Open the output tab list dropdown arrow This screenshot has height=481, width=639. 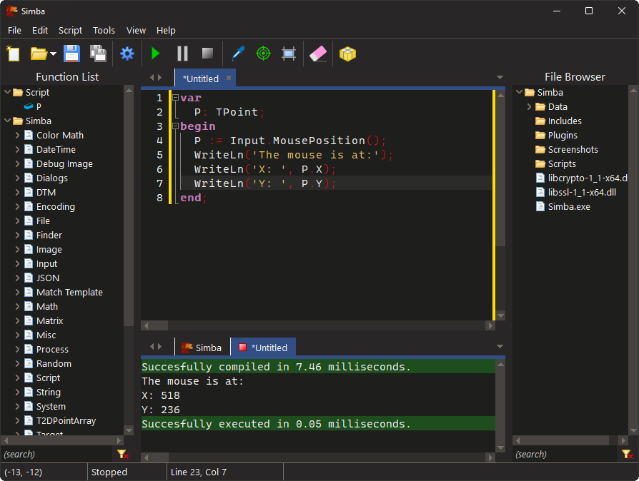coord(500,346)
